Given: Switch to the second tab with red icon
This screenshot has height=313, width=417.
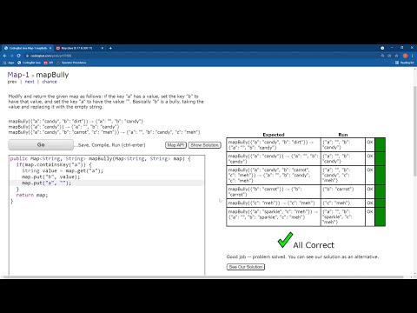Looking at the screenshot, I should pyautogui.click(x=80, y=48).
